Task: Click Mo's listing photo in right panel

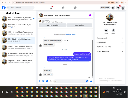Action: tap(110, 17)
